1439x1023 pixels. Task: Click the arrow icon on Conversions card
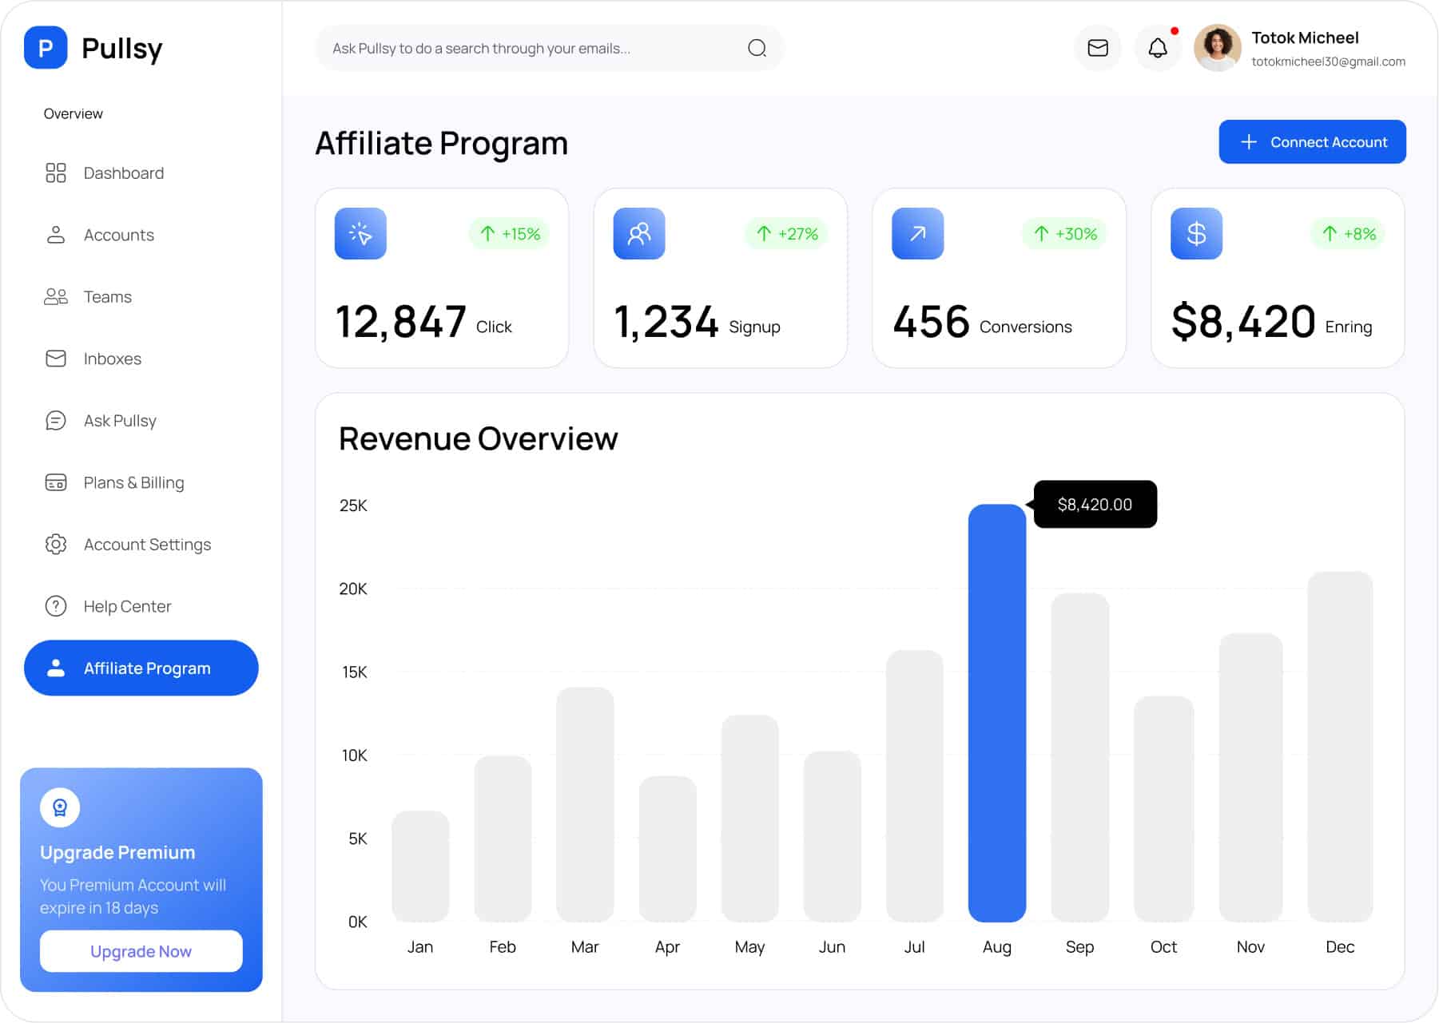(x=918, y=233)
